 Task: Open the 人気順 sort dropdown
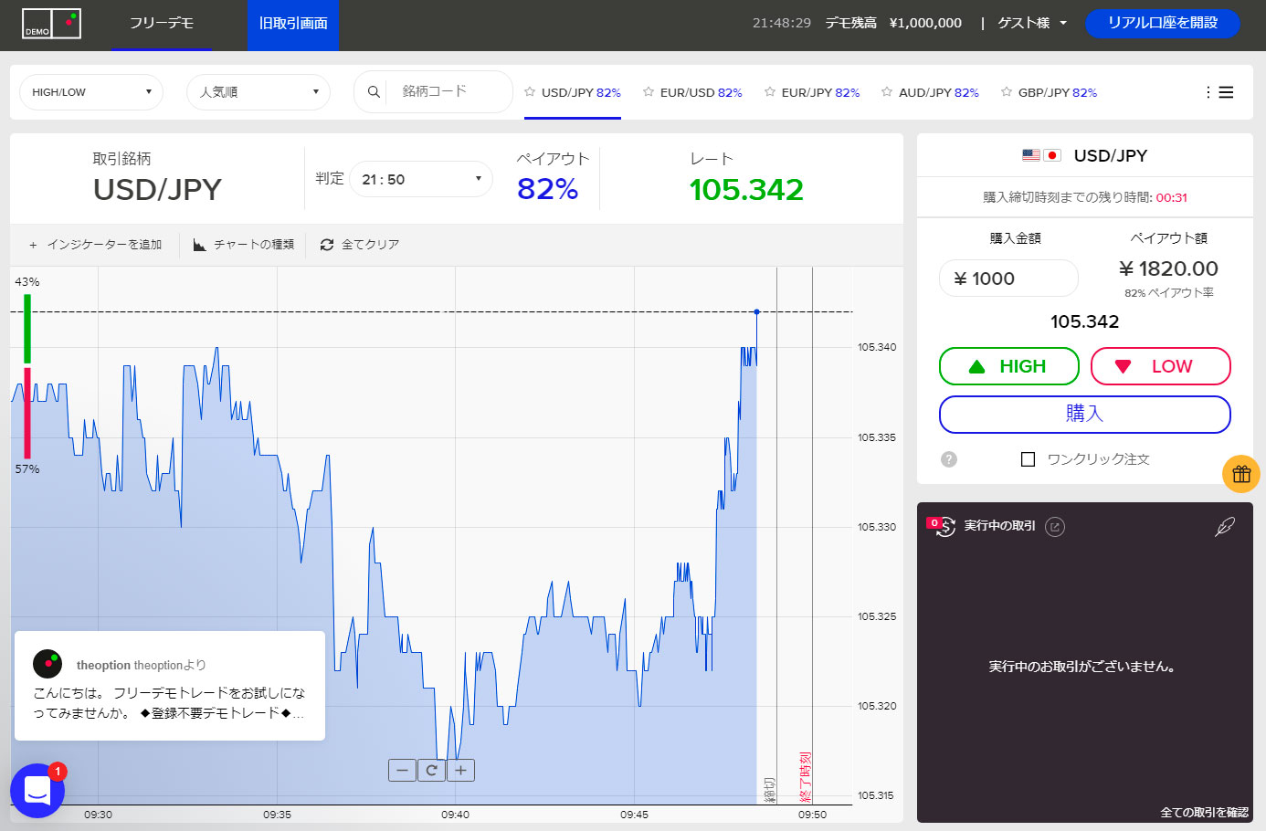click(258, 92)
